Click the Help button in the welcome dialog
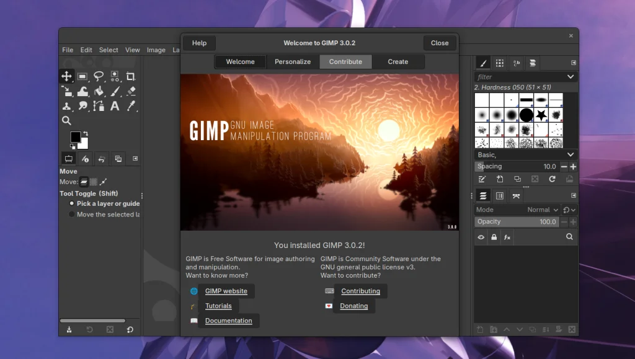 click(198, 43)
